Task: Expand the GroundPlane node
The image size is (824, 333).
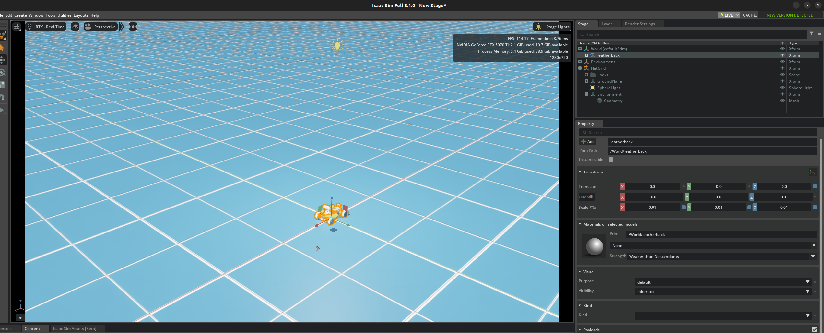Action: pos(586,81)
